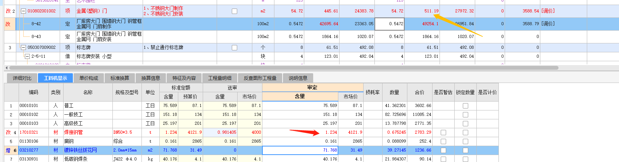Viewport: 619px width, 162px height.
Task: Select material code 00010101
Action: (x=29, y=106)
